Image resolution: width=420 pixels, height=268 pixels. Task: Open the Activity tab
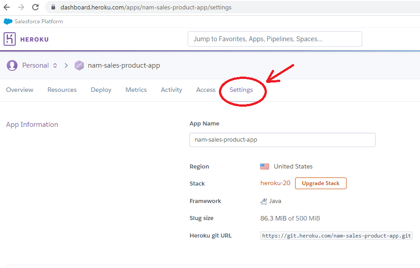[x=171, y=90]
